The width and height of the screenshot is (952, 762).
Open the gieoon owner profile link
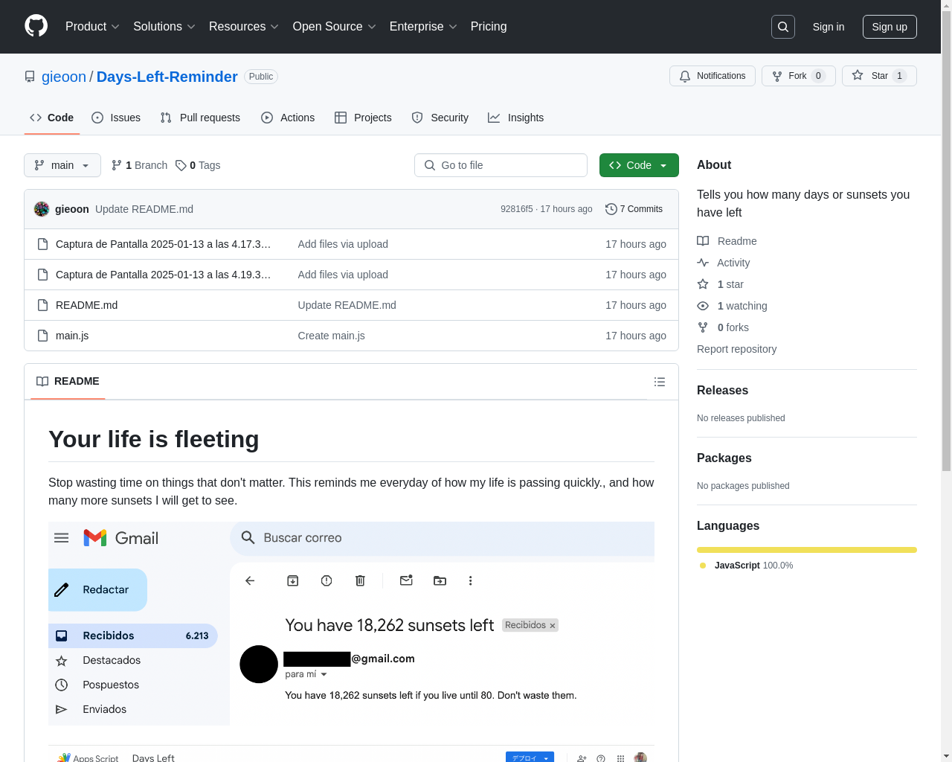(64, 77)
